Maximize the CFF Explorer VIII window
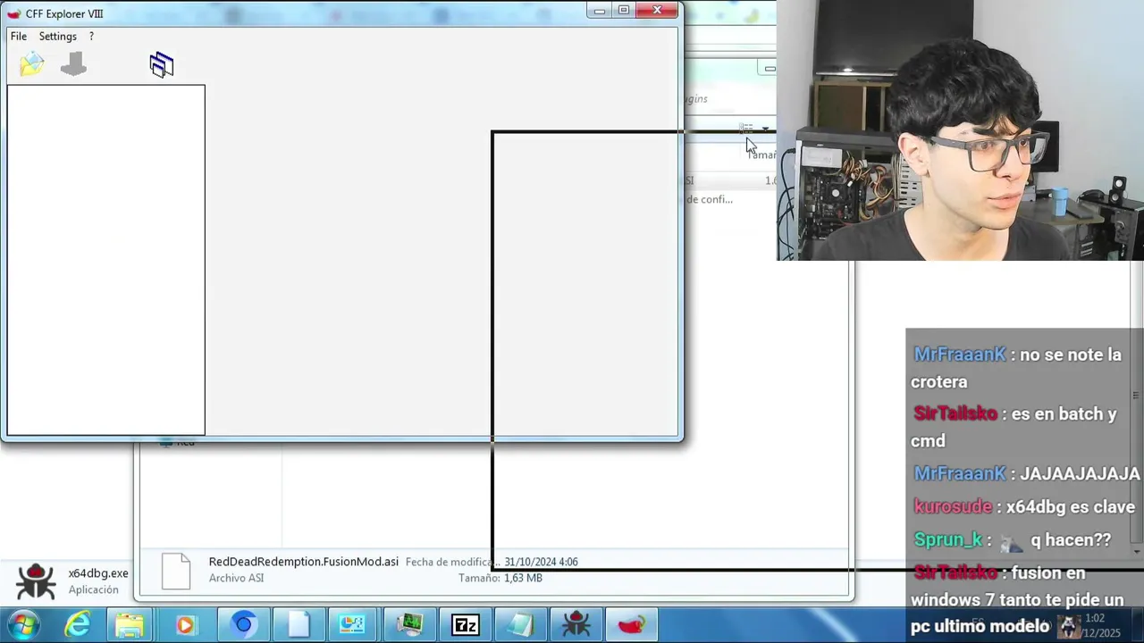 pyautogui.click(x=623, y=11)
